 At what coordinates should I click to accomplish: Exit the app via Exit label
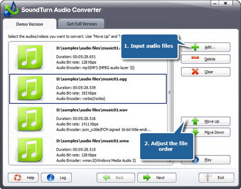point(221,178)
